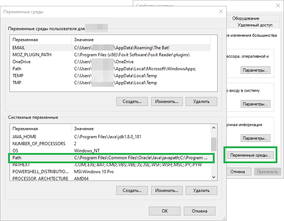Click the Переменные среды... button
This screenshot has height=221, width=284.
click(x=251, y=156)
